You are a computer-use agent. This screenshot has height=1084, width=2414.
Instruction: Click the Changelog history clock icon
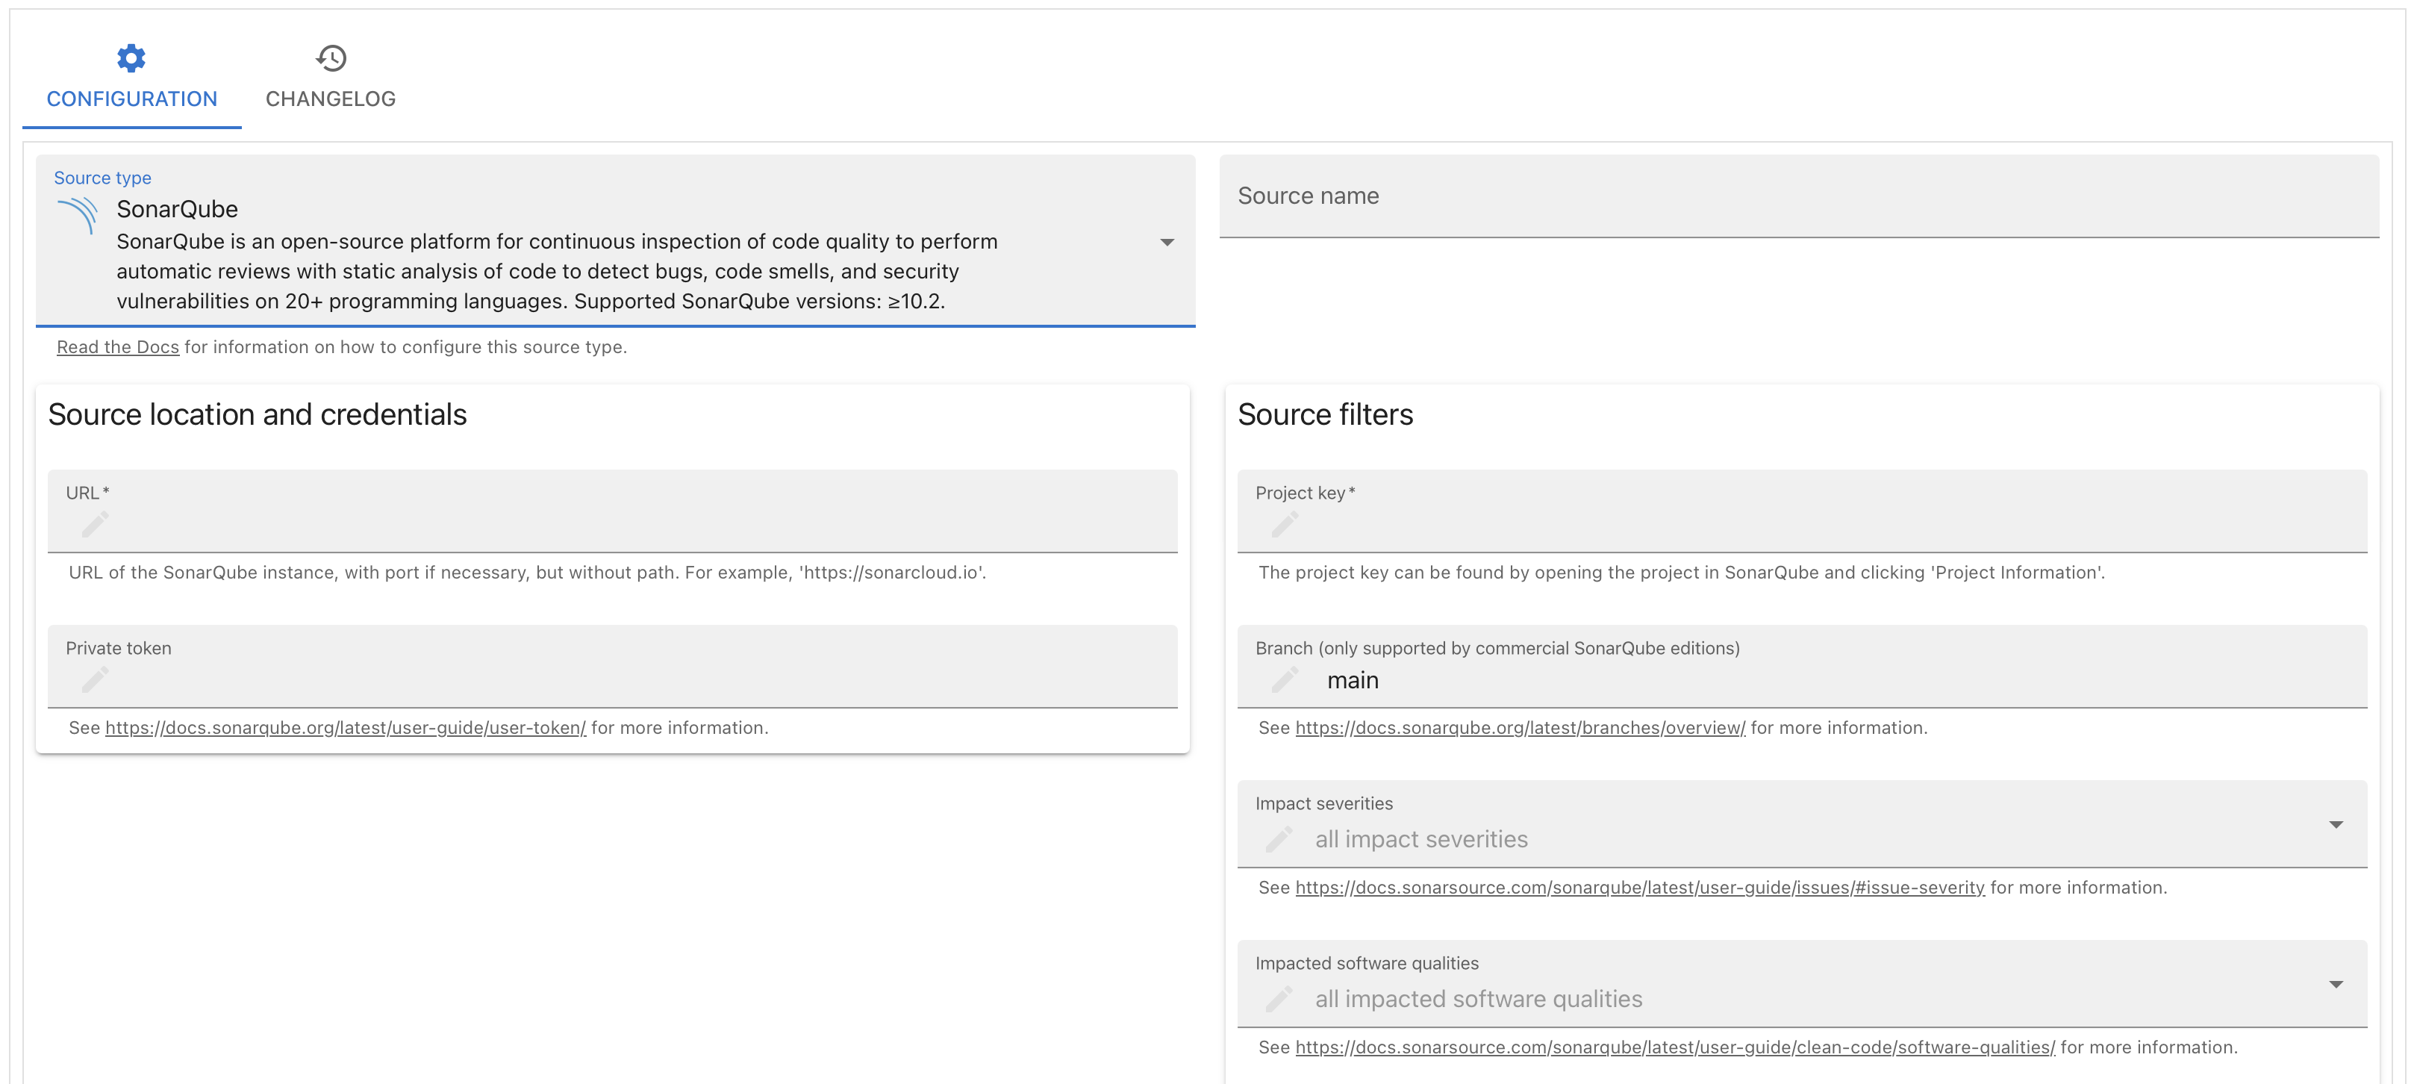click(331, 58)
